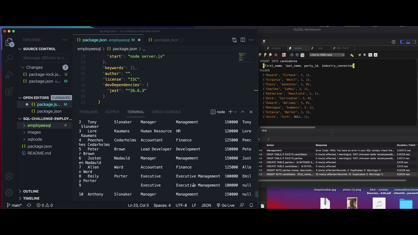Open notifications bell in status bar
The image size is (418, 235).
(x=251, y=205)
